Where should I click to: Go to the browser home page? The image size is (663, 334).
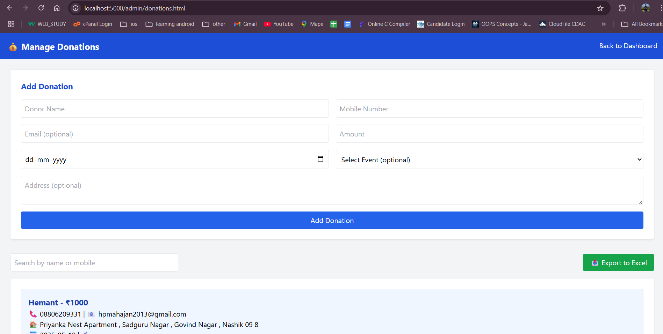pos(57,8)
